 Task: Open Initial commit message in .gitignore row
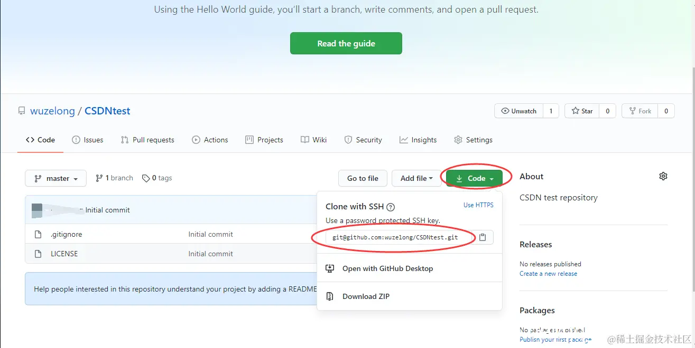[x=210, y=234]
